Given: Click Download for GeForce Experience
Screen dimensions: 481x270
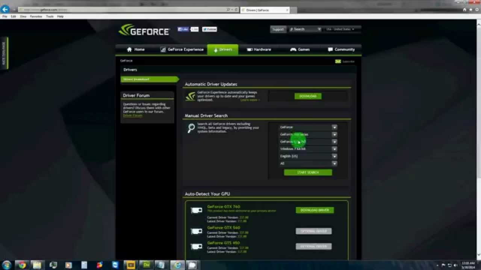Looking at the screenshot, I should point(308,96).
